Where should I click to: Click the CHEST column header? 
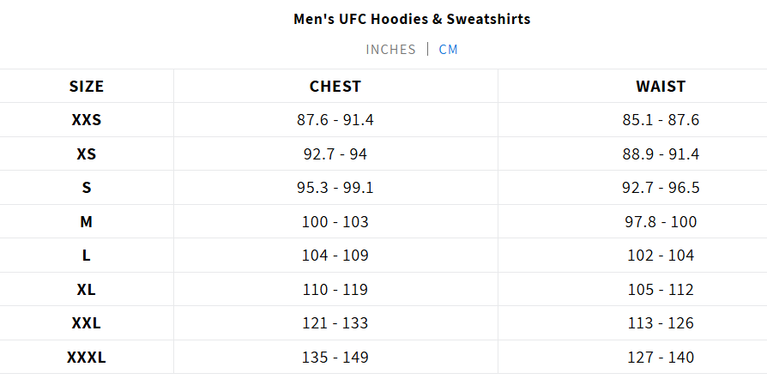(x=335, y=87)
